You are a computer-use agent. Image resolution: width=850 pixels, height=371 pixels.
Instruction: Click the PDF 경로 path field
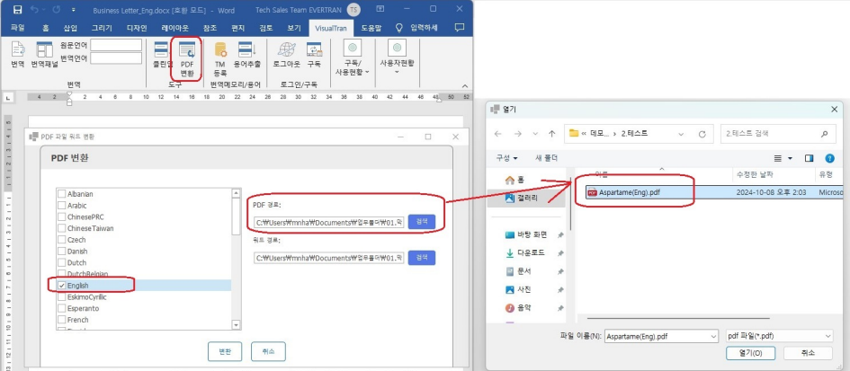click(x=328, y=222)
